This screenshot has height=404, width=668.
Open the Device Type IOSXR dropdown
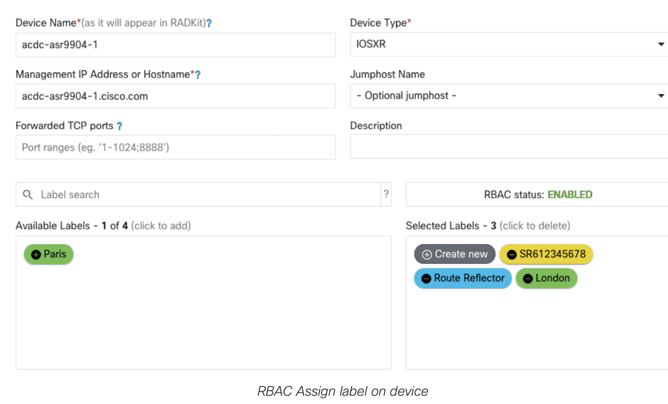[x=509, y=44]
